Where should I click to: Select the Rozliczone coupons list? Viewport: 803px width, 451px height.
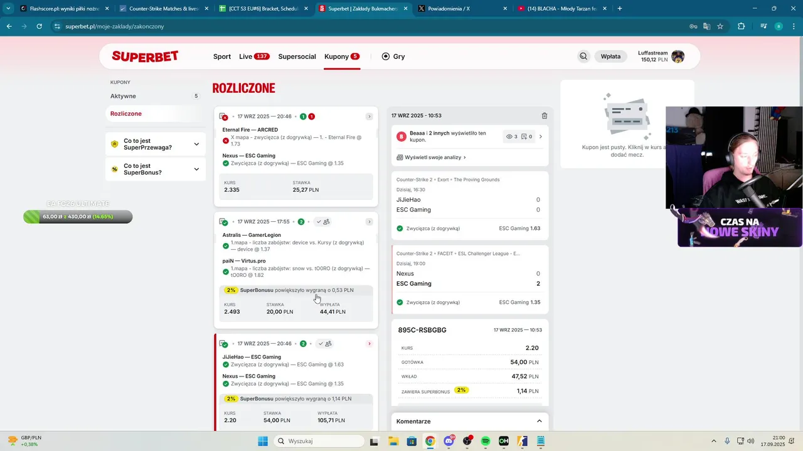tap(156, 113)
